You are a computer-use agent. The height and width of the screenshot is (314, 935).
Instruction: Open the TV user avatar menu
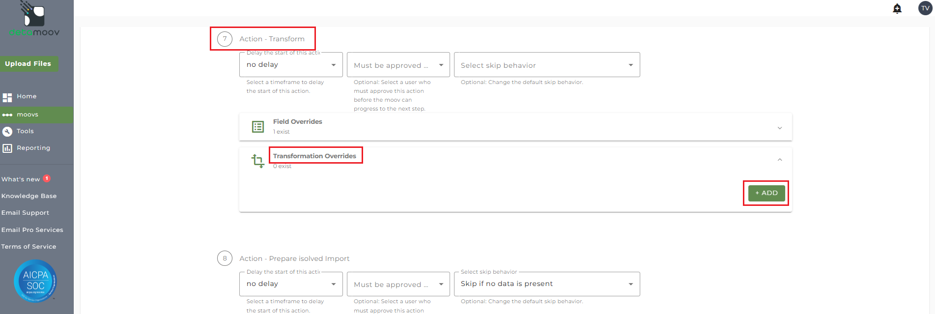[x=925, y=8]
